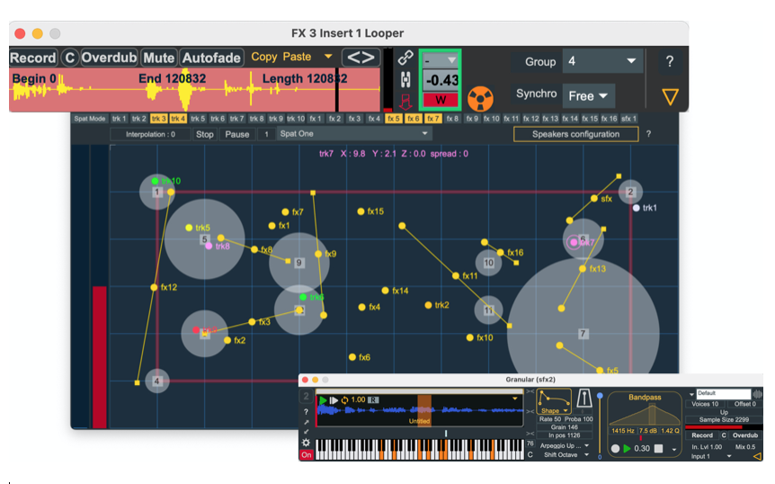Screen dimensions: 775x484
Task: Click the loop cycle icon in Granular
Action: tap(344, 399)
